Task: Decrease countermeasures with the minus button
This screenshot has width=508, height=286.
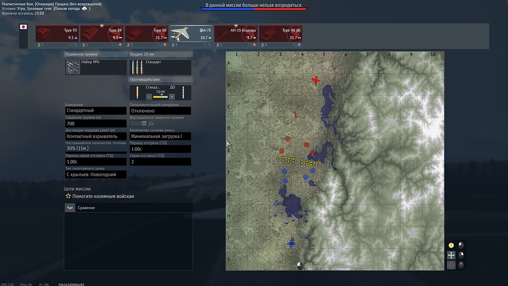Action: 149,96
